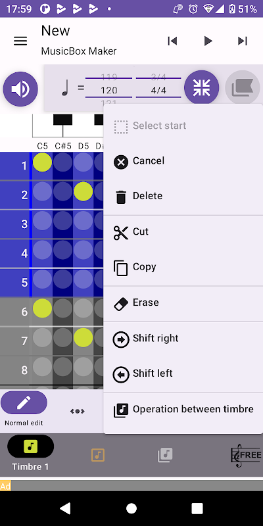263x526 pixels.
Task: Select Shift left option
Action: [x=183, y=374]
